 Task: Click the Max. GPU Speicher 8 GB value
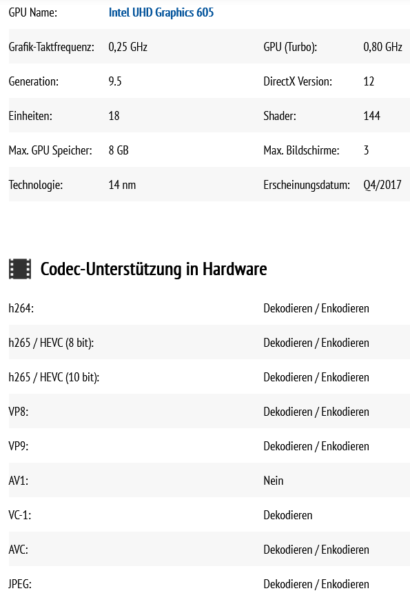pos(119,150)
